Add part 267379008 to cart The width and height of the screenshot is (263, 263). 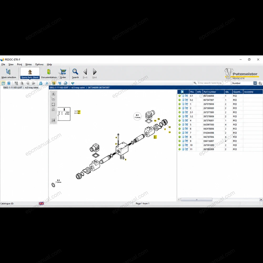[187, 104]
